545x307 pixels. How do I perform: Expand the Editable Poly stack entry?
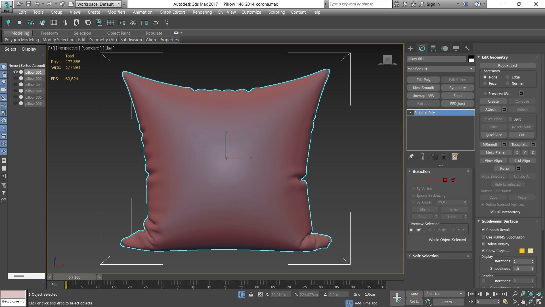(410, 113)
